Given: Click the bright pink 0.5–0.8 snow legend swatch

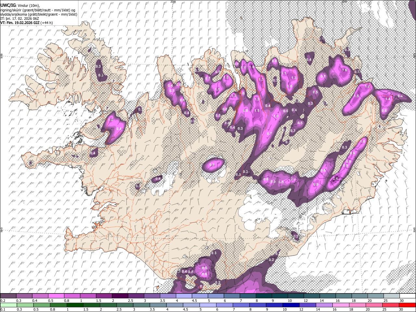Looking at the screenshot, I should tap(56, 296).
